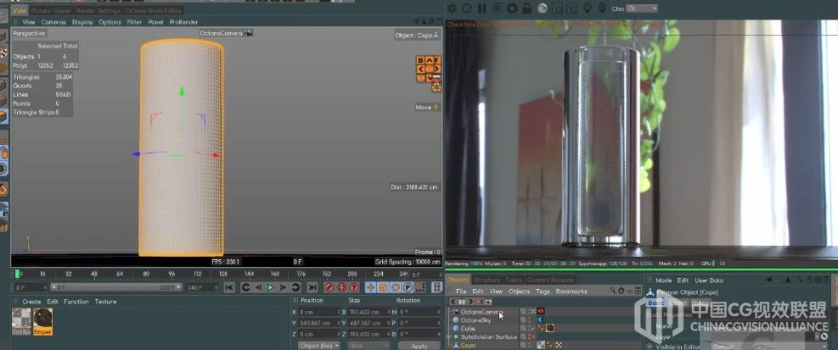Select OctaneCamera in Object Manager
This screenshot has height=350, width=838.
[481, 312]
